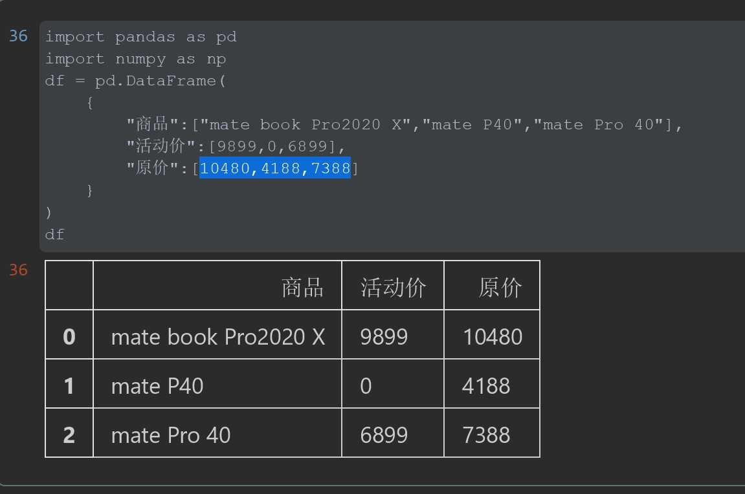Click the closing parenthesis line in code
The width and height of the screenshot is (745, 494).
[x=49, y=212]
